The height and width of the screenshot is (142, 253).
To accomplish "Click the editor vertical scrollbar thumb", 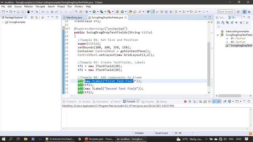I will click(x=209, y=64).
